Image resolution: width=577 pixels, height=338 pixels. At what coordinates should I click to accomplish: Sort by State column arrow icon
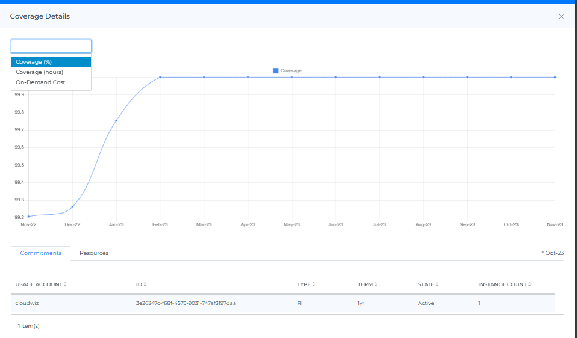pos(437,284)
